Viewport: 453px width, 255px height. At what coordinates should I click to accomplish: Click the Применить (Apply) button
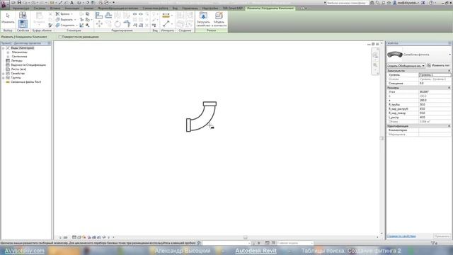[x=442, y=236]
